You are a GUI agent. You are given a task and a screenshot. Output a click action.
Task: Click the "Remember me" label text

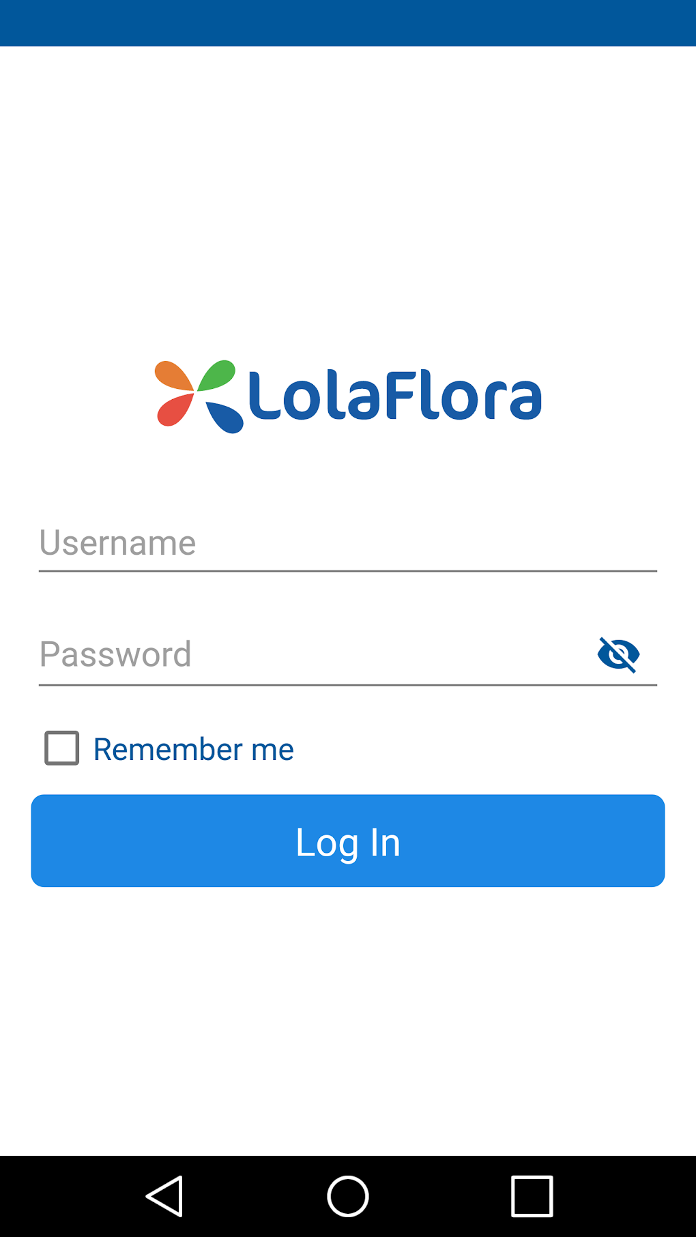194,749
